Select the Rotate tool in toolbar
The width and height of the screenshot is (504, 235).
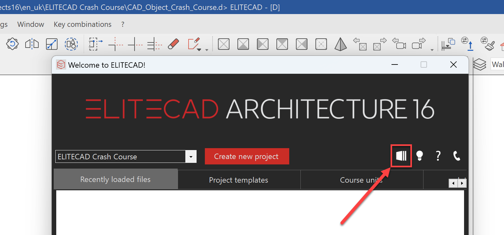[x=12, y=44]
